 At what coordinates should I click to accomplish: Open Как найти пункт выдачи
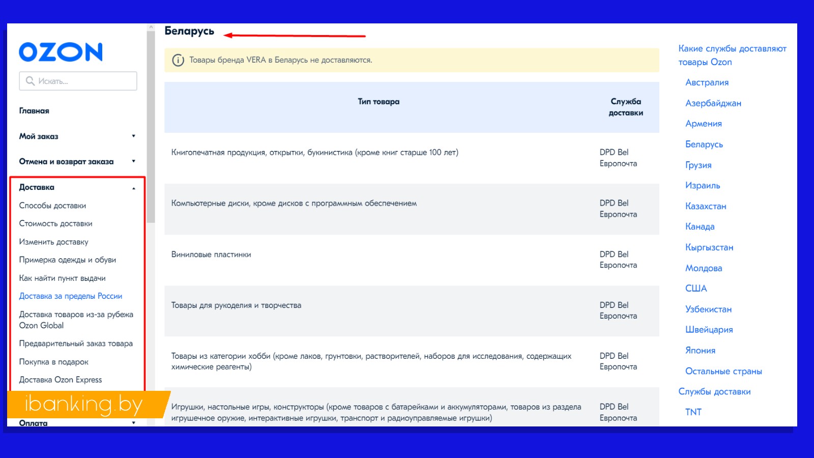[x=62, y=278]
